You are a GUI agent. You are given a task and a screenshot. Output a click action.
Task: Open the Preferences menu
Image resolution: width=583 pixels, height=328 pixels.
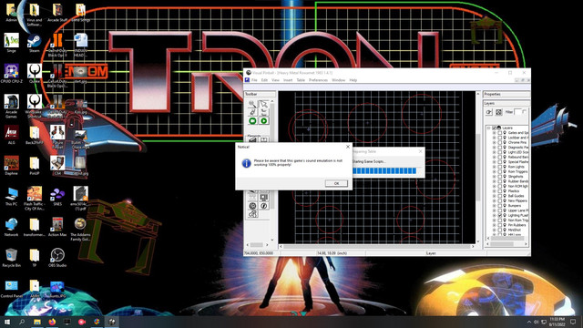tap(318, 80)
